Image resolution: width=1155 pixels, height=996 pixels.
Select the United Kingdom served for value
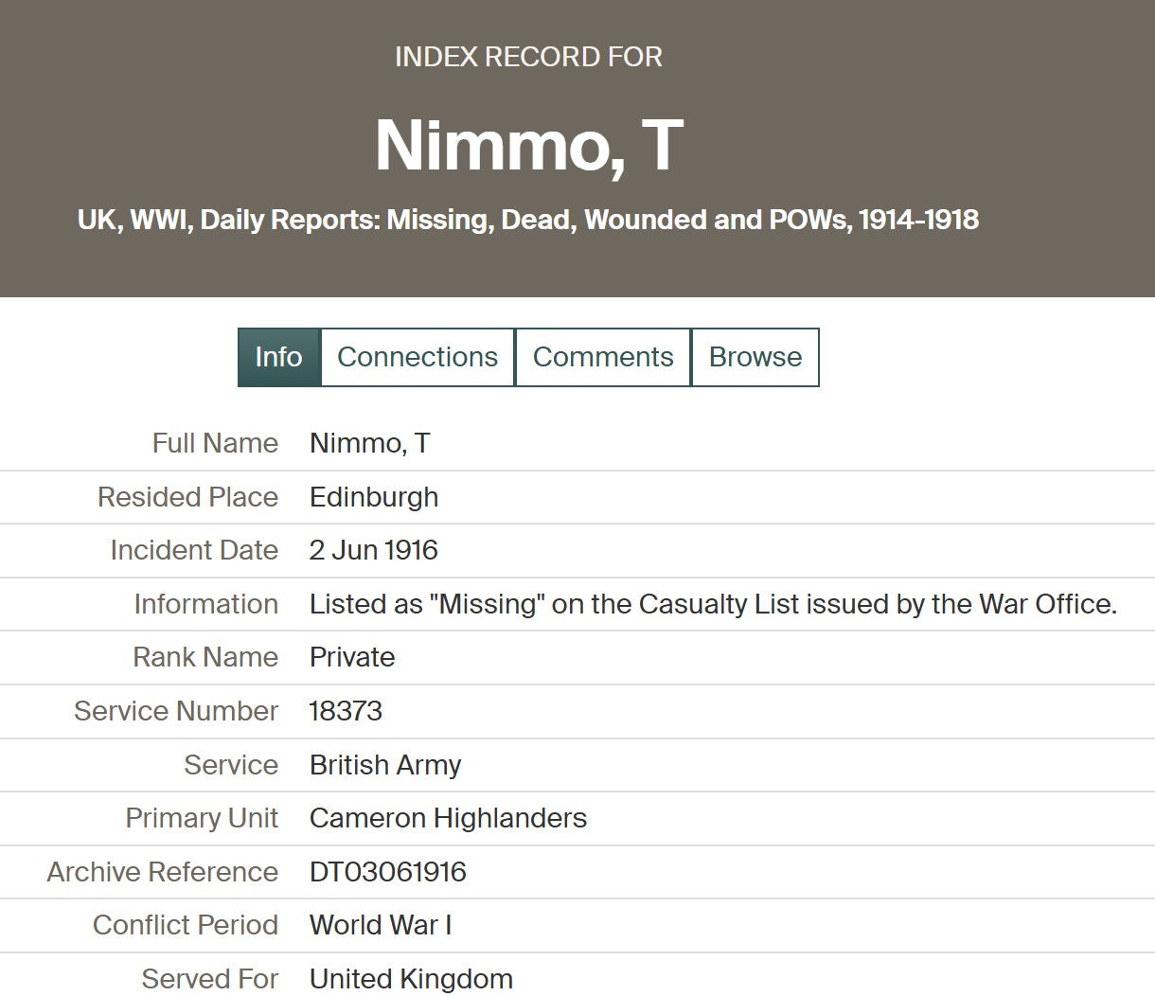(411, 979)
